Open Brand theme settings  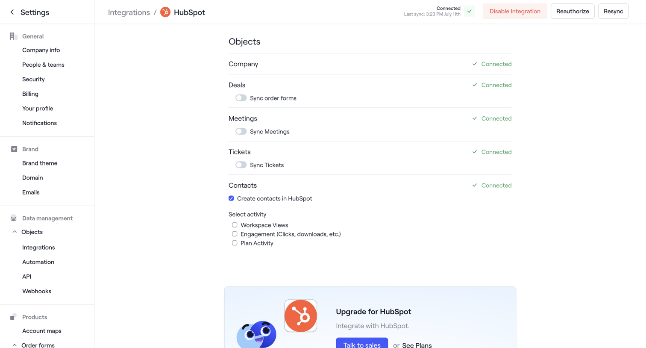(x=40, y=163)
